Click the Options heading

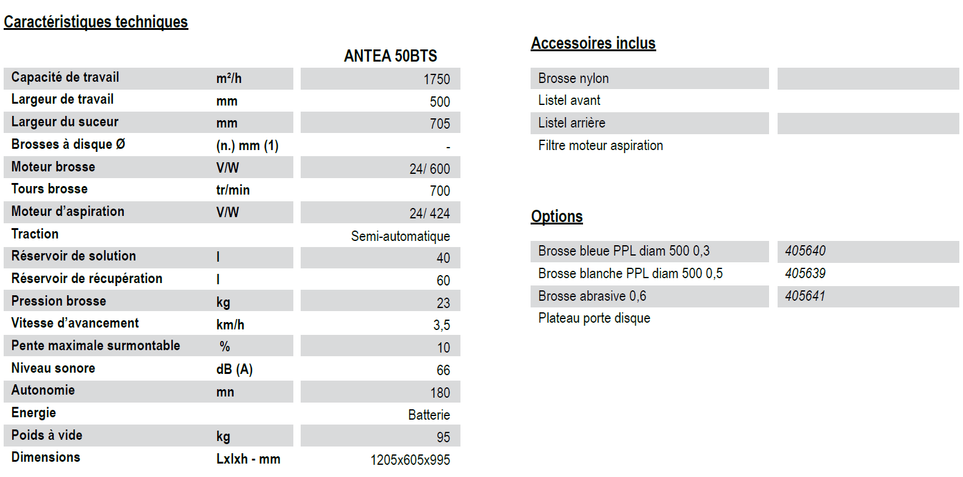[557, 217]
